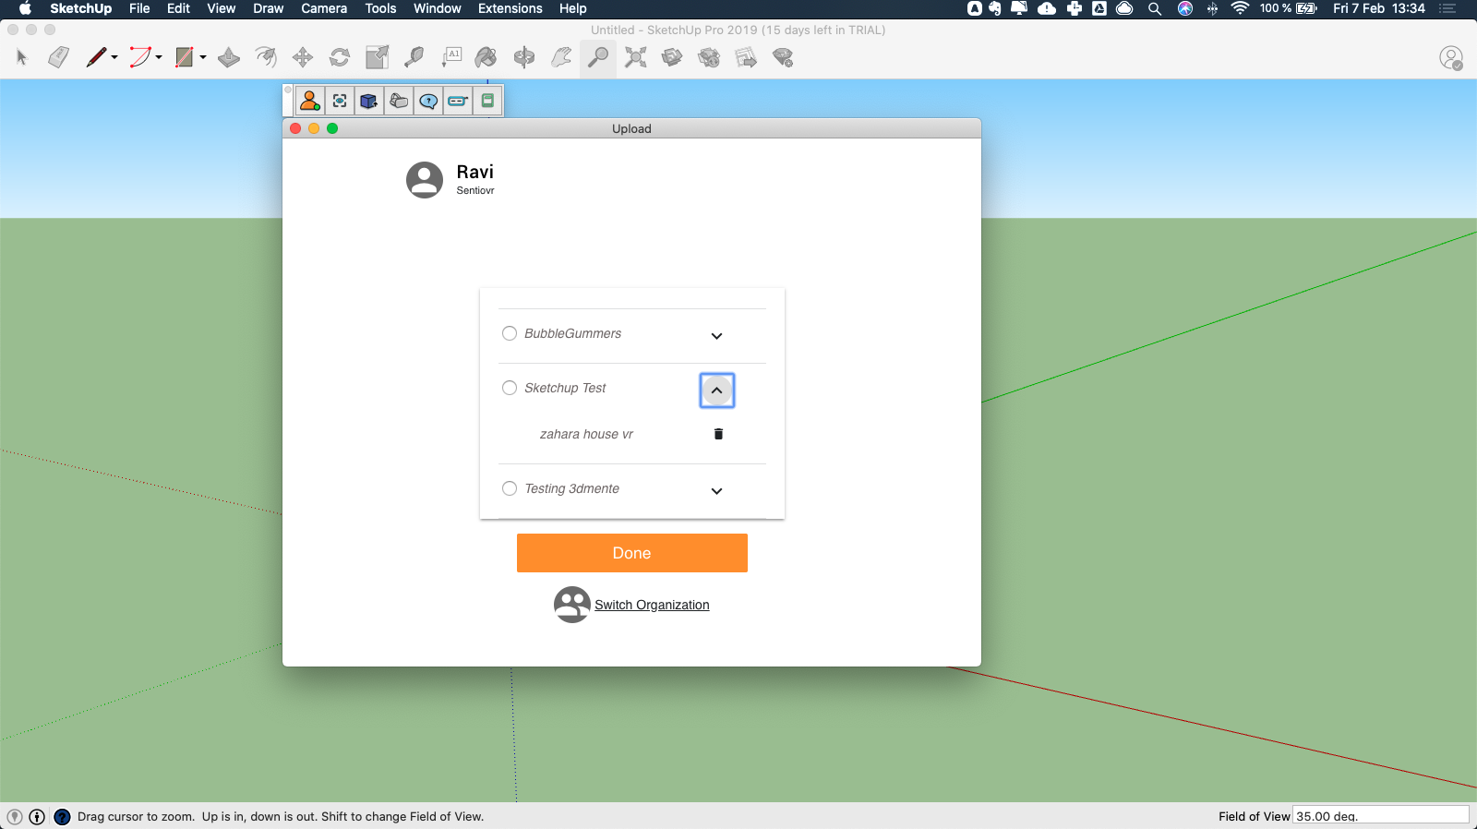
Task: Open the Wi-Fi menu bar icon
Action: pyautogui.click(x=1240, y=8)
